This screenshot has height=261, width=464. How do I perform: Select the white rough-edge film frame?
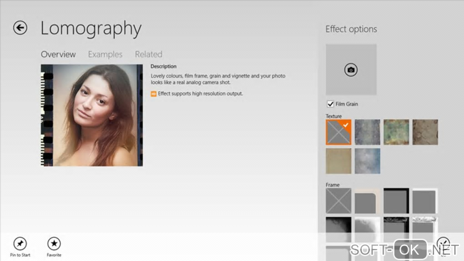(x=425, y=229)
